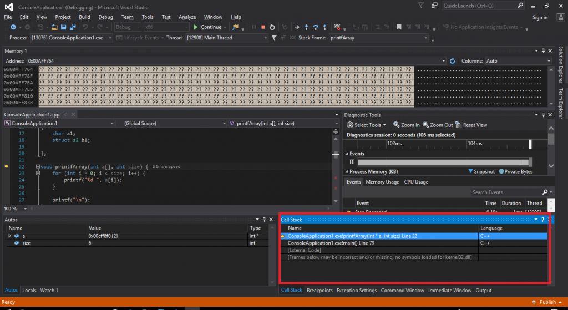Expand the variable a in Autos
Image resolution: width=568 pixels, height=310 pixels.
click(x=9, y=236)
